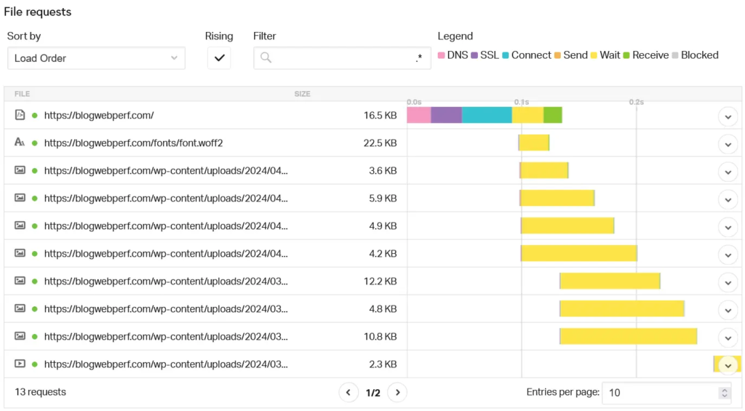Click the Entries per page stepper arrows
The image size is (745, 411).
(x=723, y=393)
